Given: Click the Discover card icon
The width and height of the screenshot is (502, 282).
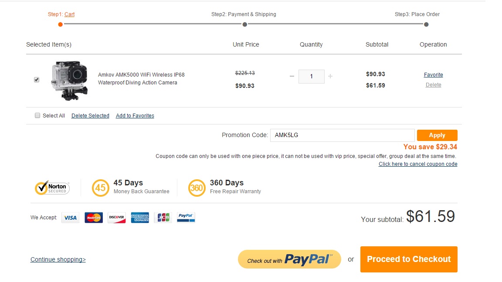Looking at the screenshot, I should 117,218.
